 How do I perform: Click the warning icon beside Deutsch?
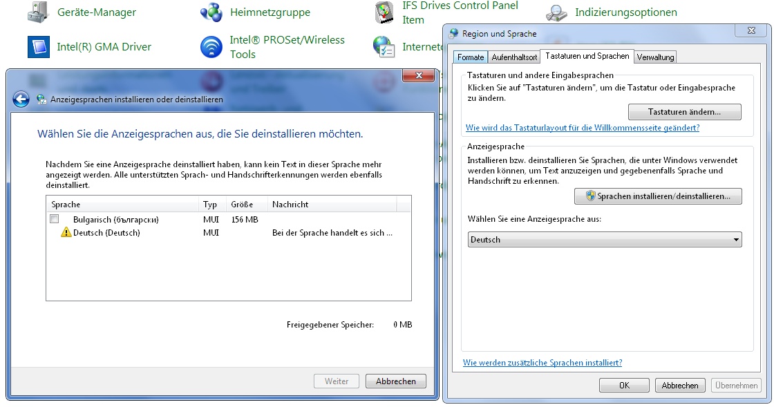(66, 233)
